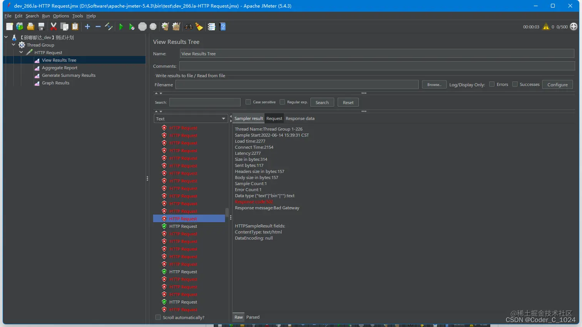
Task: Open the Tools menu
Action: [x=77, y=16]
